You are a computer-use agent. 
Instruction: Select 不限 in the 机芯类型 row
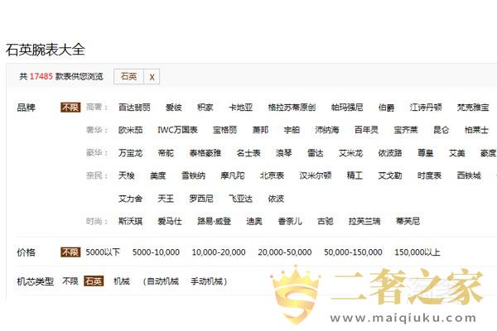70,281
